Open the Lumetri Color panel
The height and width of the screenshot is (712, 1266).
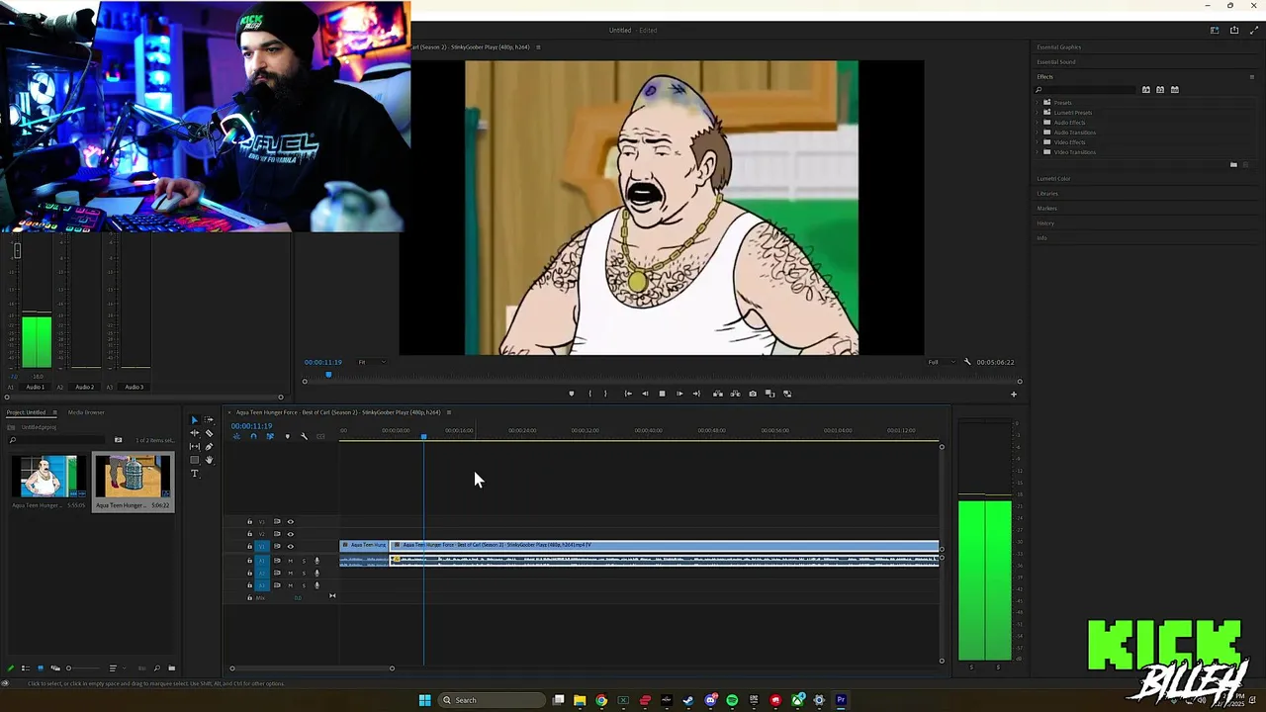[x=1053, y=179]
